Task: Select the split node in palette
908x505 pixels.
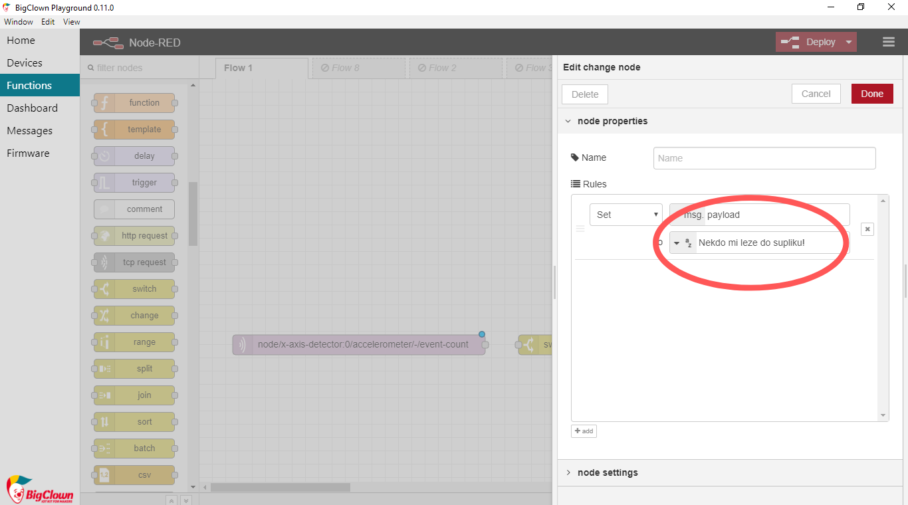Action: click(134, 369)
